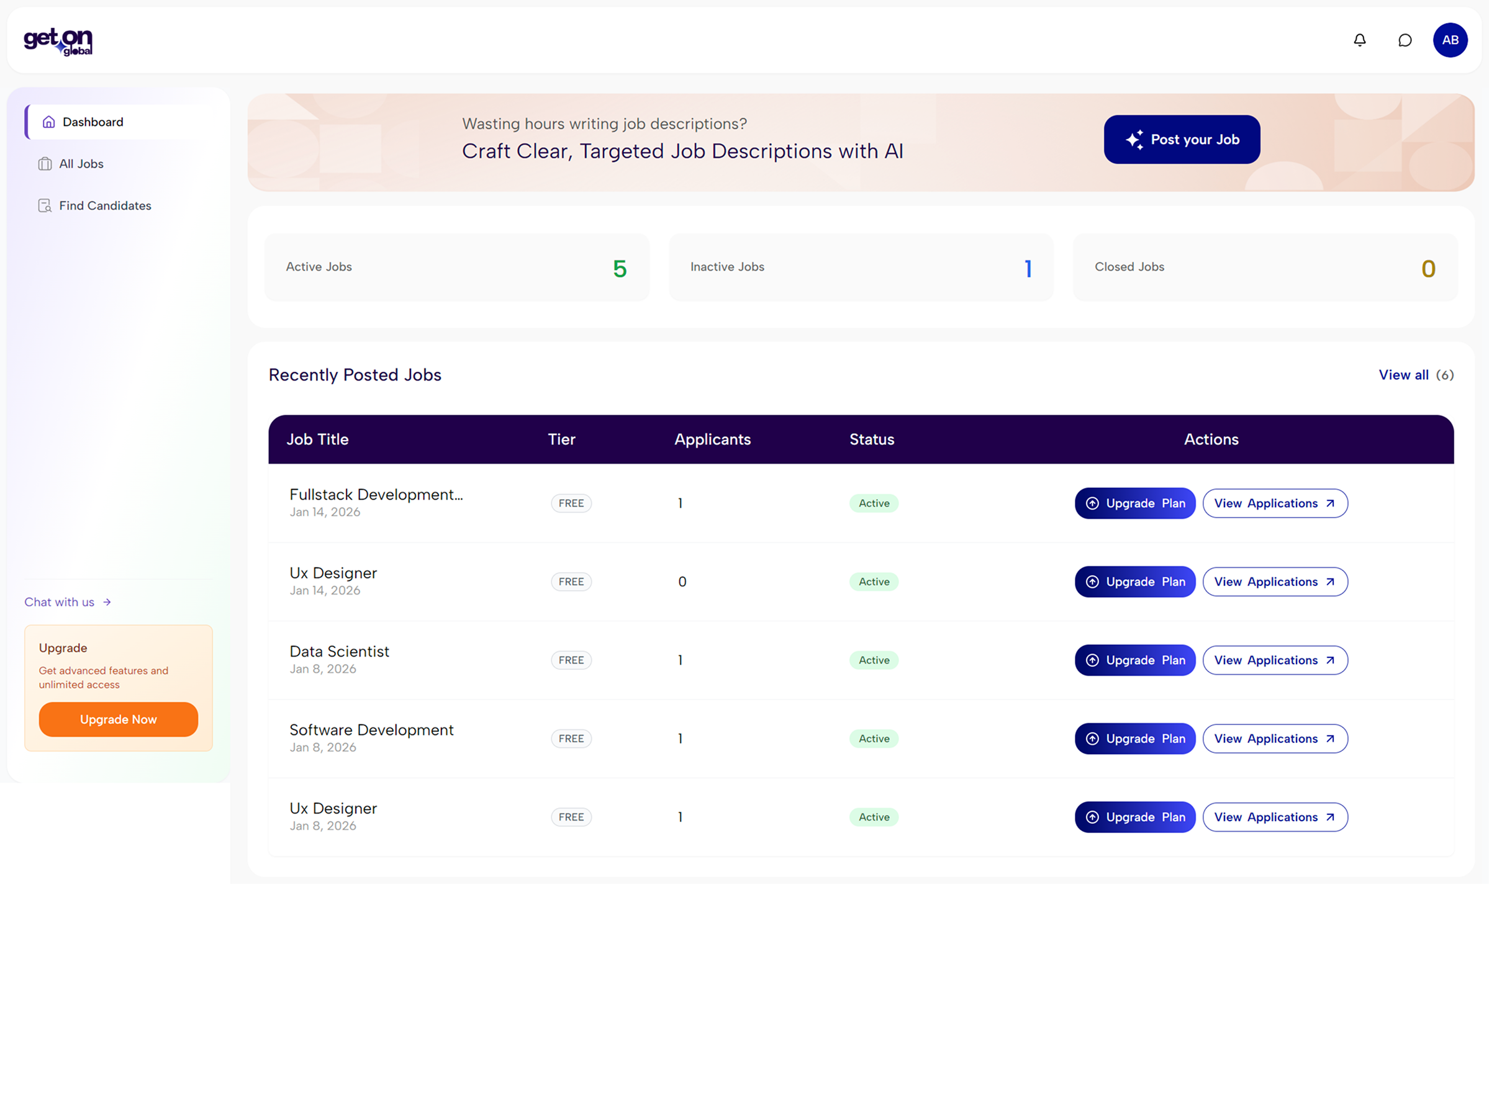Go to Find Candidates page

(104, 206)
